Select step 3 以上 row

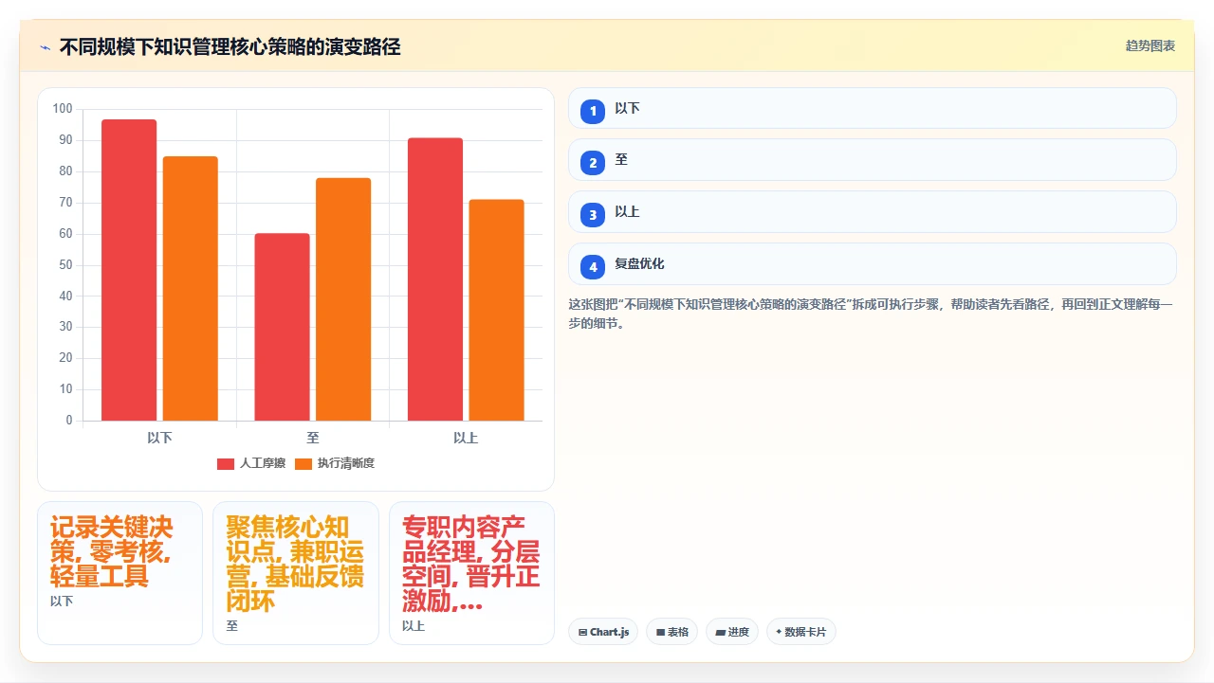(872, 212)
